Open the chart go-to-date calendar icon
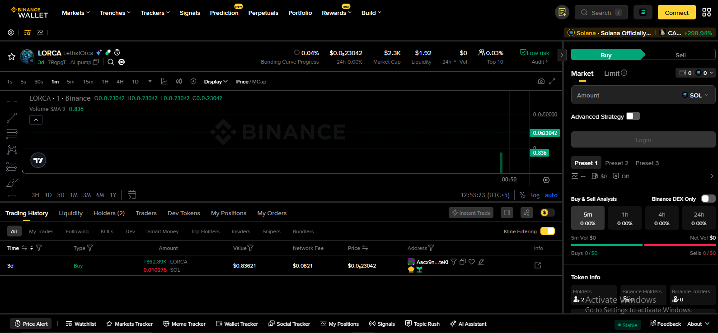Image resolution: width=718 pixels, height=333 pixels. click(131, 195)
